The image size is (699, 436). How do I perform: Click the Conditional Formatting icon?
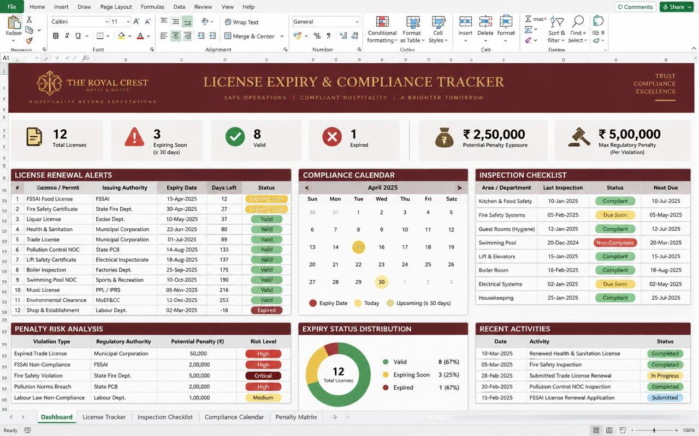point(382,22)
